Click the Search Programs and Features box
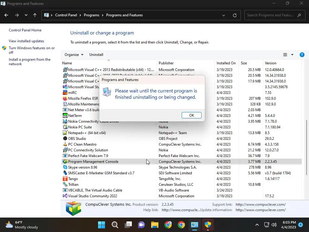This screenshot has height=232, width=309. point(275,15)
